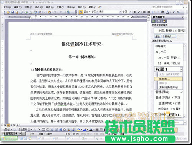The height and width of the screenshot is (145, 192).
Task: Open the 工具 (Tools) menu
Action: pos(60,7)
